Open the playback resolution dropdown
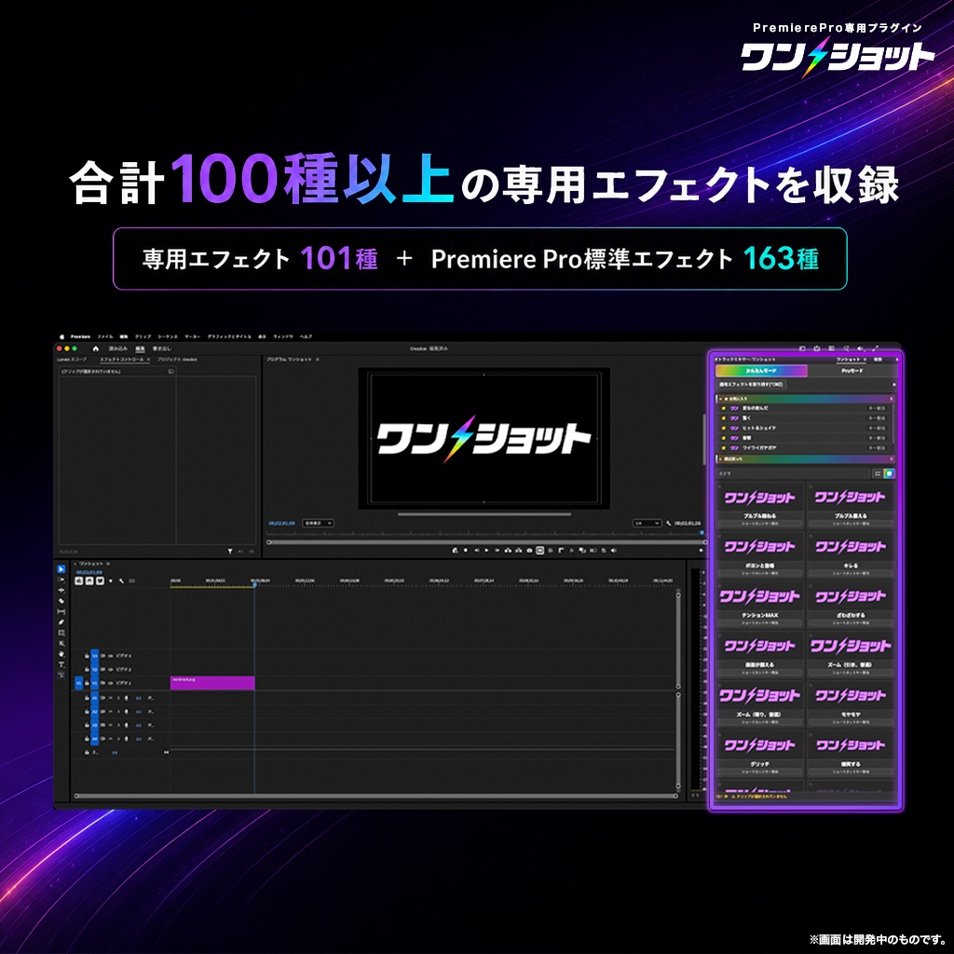Image resolution: width=954 pixels, height=954 pixels. coord(647,524)
